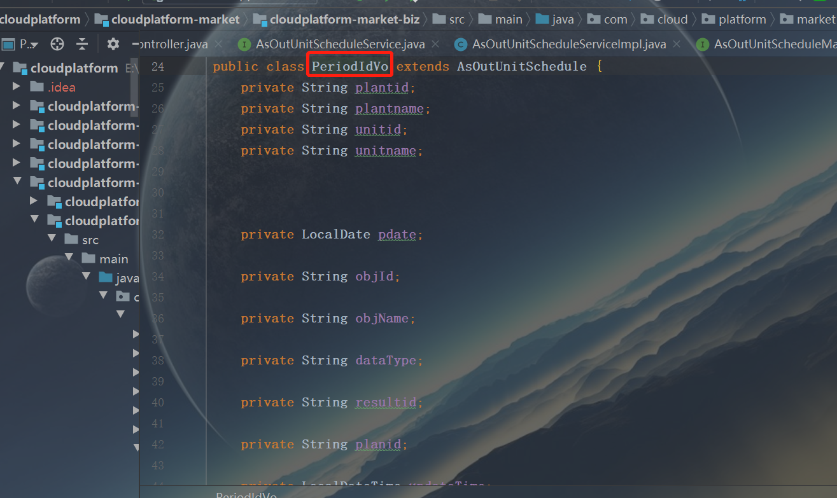Click the dataType field name

coord(386,361)
